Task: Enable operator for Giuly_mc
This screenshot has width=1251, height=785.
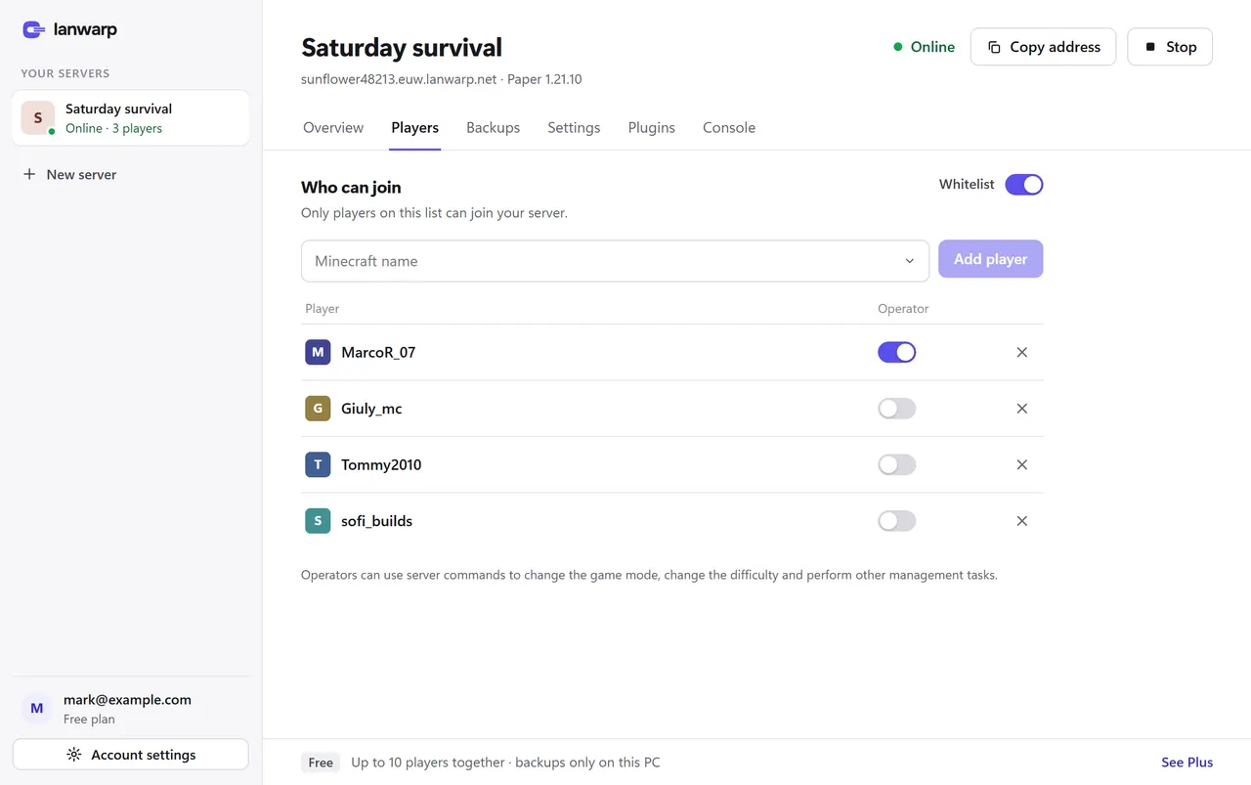Action: pos(896,409)
